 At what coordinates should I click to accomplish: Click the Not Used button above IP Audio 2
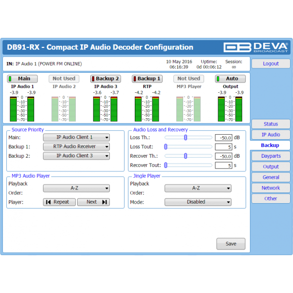pyautogui.click(x=64, y=79)
